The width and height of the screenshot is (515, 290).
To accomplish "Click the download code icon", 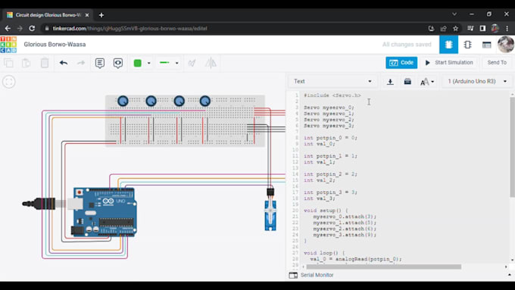I will pyautogui.click(x=390, y=82).
